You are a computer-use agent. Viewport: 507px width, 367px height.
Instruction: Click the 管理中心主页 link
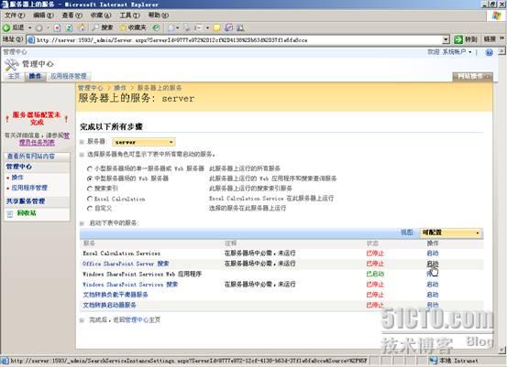click(143, 320)
